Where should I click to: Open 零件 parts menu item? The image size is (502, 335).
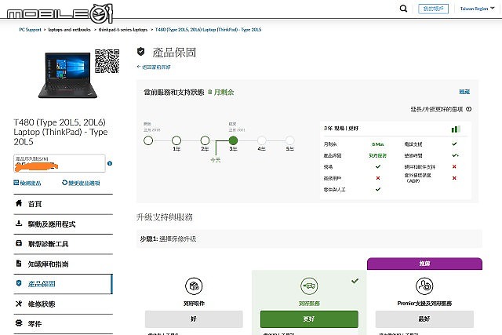[x=63, y=324]
